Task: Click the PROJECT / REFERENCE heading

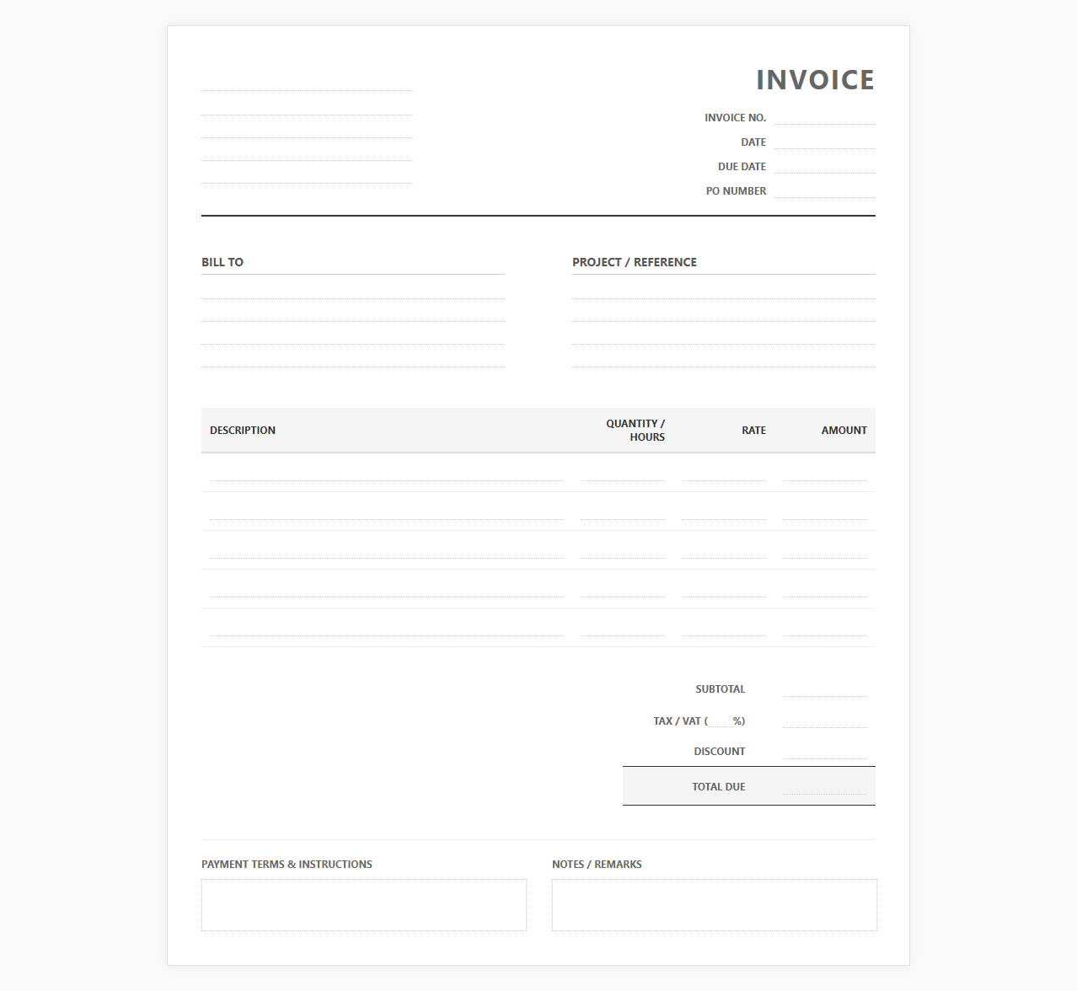Action: (635, 262)
